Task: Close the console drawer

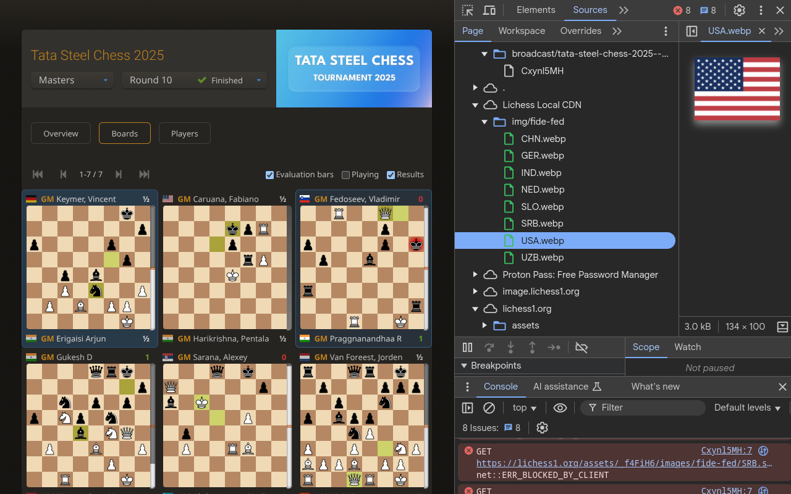Action: (x=782, y=387)
